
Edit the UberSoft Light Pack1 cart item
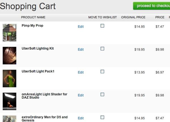click(81, 72)
